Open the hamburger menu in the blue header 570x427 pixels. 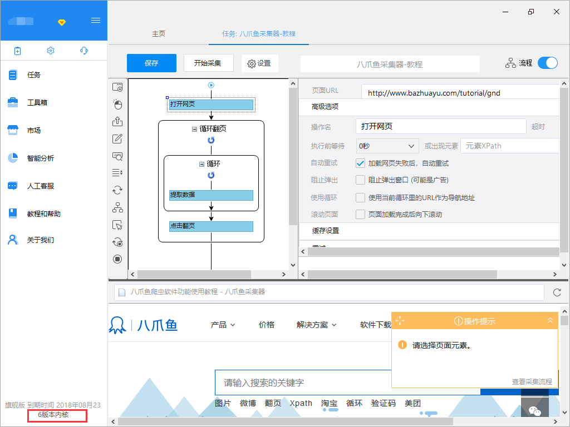(x=96, y=21)
